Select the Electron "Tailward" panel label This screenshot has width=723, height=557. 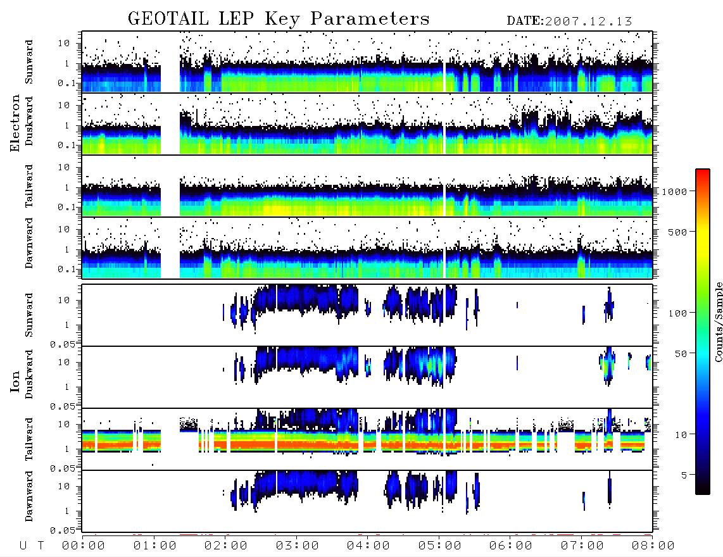(29, 186)
